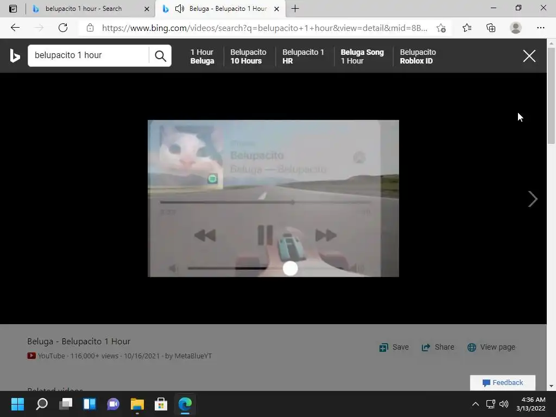This screenshot has height=417, width=556.
Task: Click browser forward arrow
Action: click(39, 28)
